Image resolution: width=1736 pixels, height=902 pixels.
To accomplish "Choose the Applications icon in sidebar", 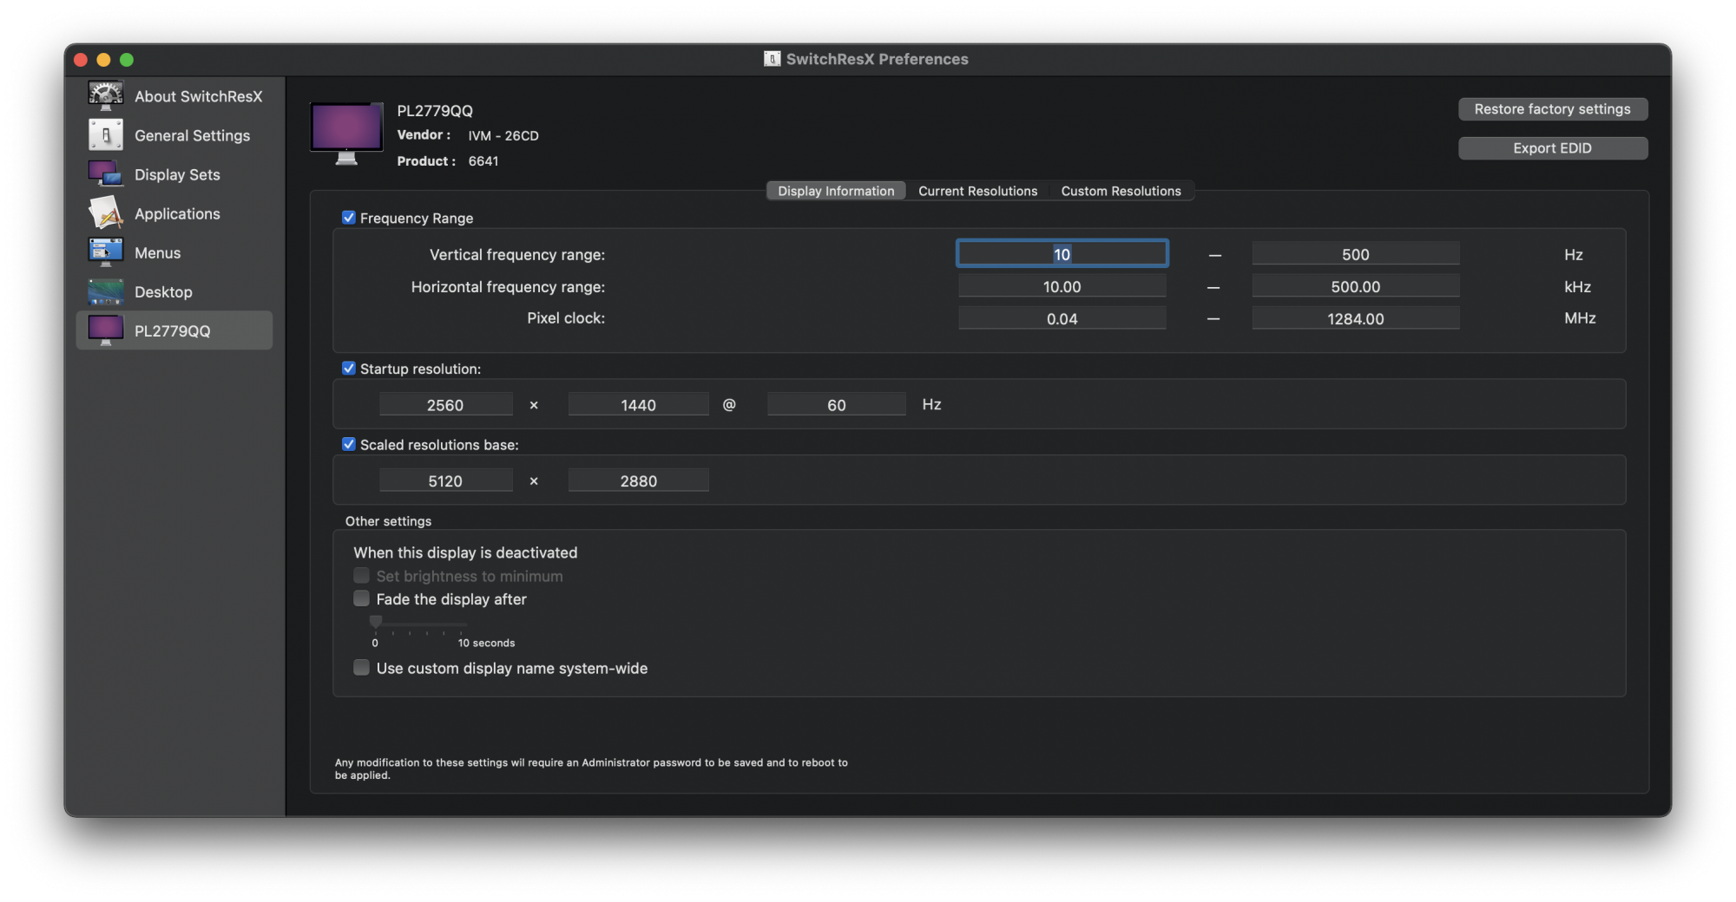I will [x=105, y=213].
